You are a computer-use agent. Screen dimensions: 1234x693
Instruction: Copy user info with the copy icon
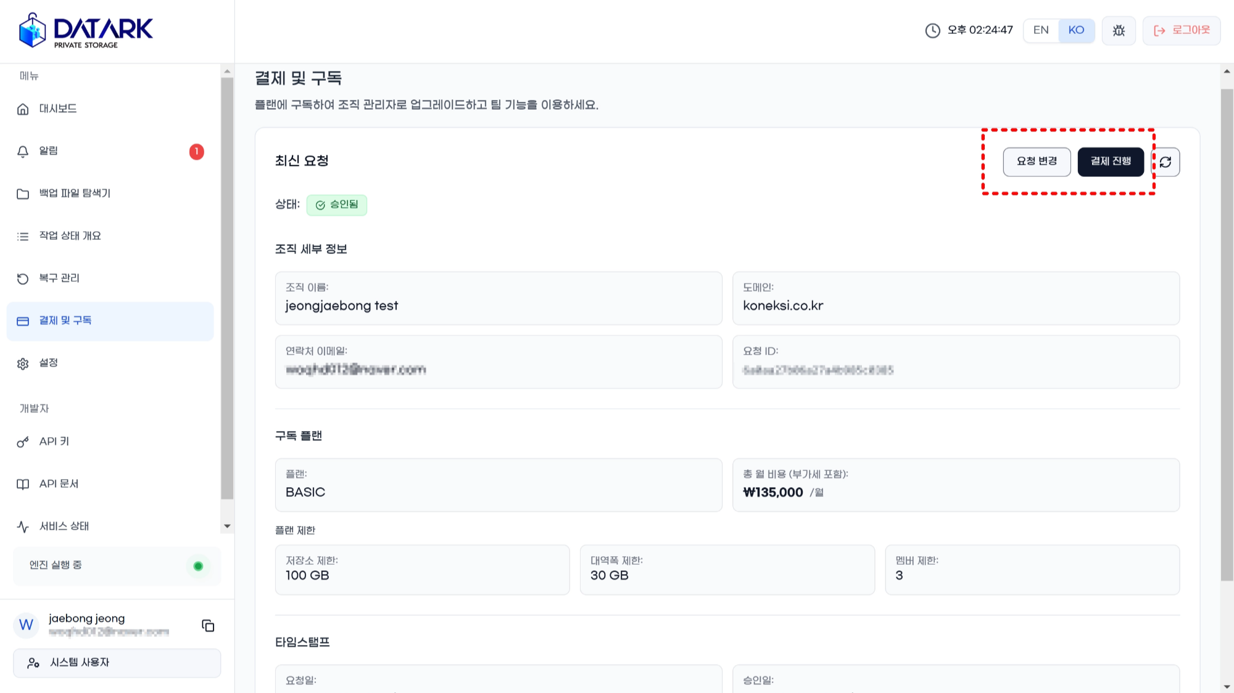[208, 626]
